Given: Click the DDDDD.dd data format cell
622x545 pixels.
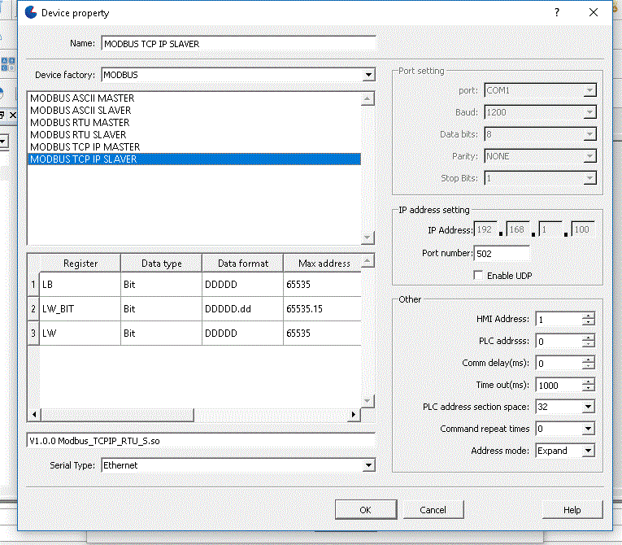Looking at the screenshot, I should pos(243,309).
